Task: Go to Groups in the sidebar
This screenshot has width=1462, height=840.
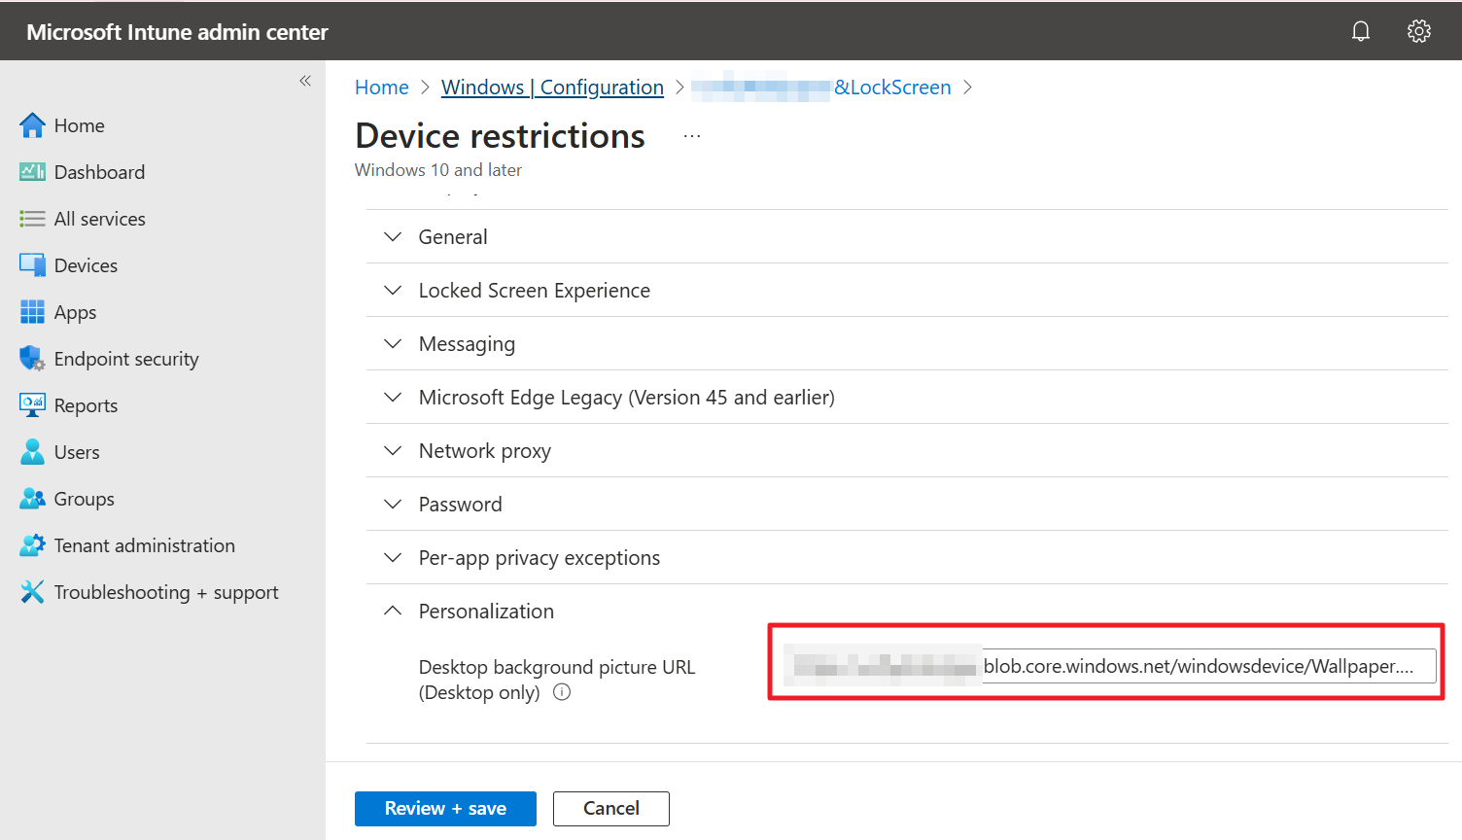Action: [x=84, y=499]
